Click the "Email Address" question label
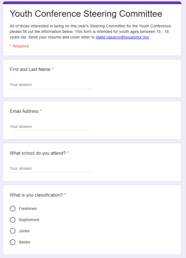 point(24,111)
